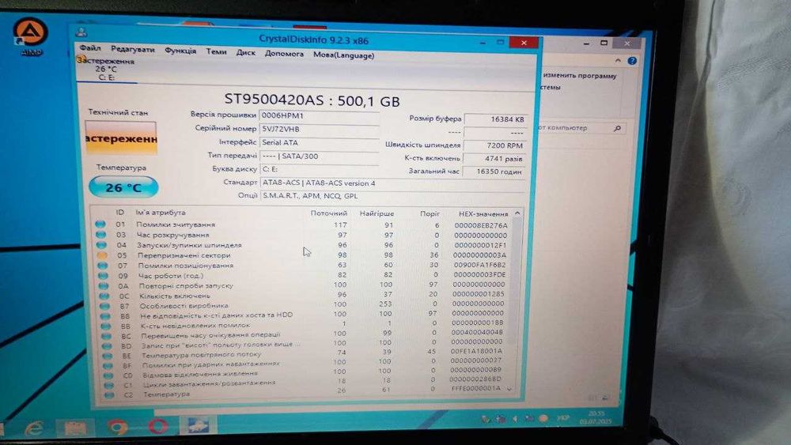Open the Мова(Language) menu

tap(343, 55)
